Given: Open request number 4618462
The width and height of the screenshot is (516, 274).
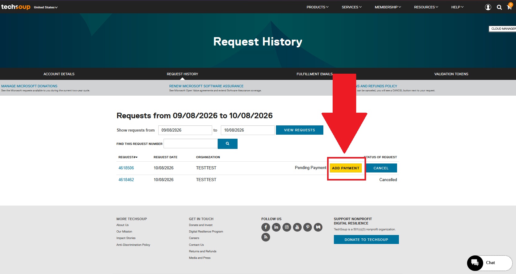Looking at the screenshot, I should 126,180.
